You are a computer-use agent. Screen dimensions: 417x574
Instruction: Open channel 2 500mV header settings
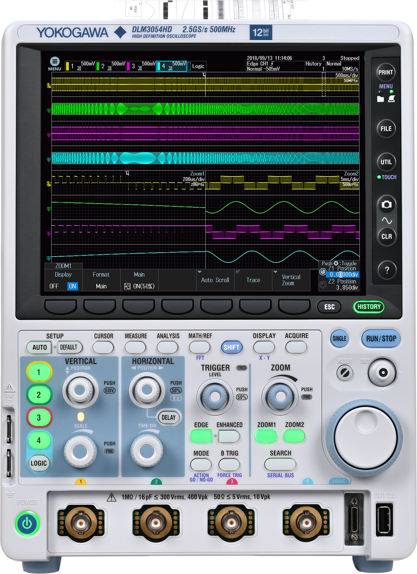pos(111,66)
